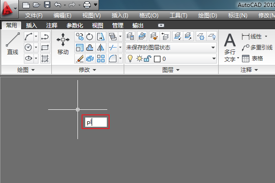Screen dimensions: 275x183
Task: Select the 多重引线 multileader tool
Action: coord(257,48)
